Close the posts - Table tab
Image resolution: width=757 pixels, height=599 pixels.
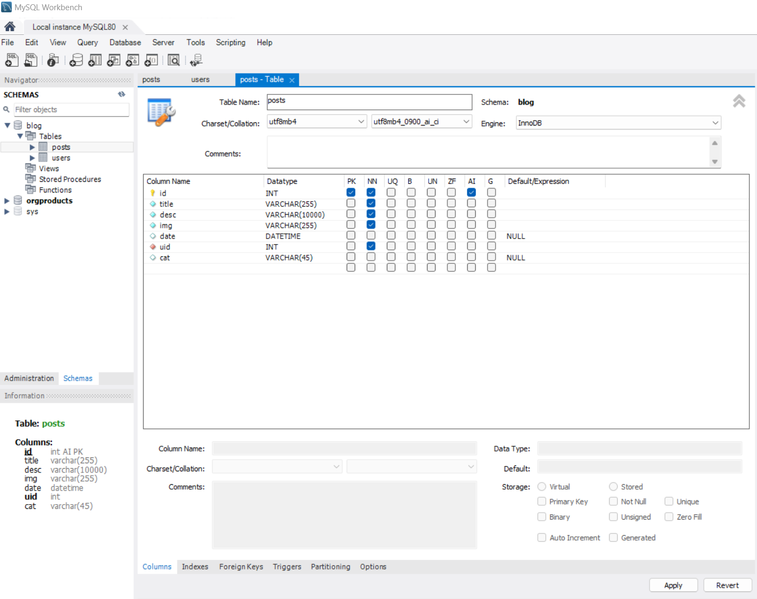click(x=292, y=80)
